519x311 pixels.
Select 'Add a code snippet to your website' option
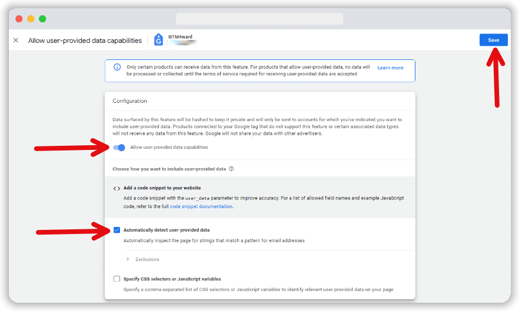(162, 188)
